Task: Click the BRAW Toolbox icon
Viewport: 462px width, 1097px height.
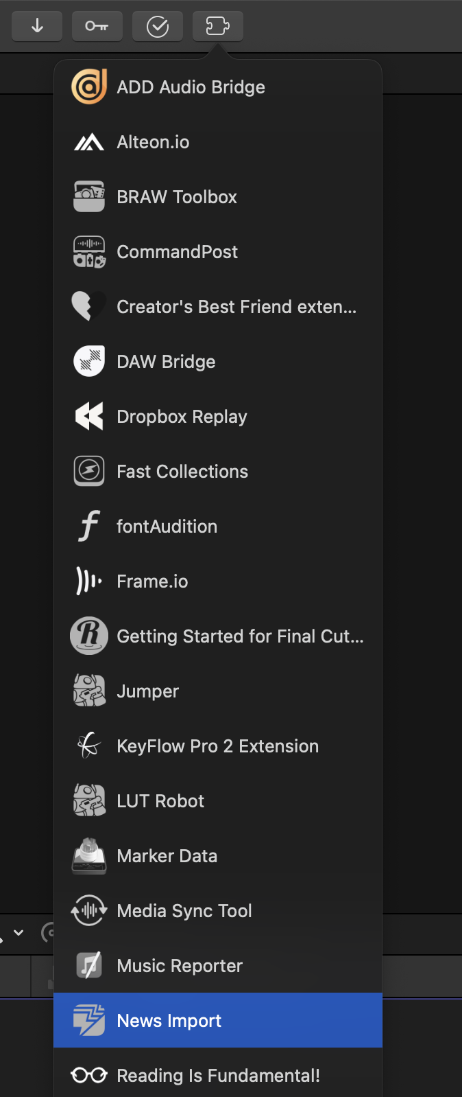Action: (89, 197)
